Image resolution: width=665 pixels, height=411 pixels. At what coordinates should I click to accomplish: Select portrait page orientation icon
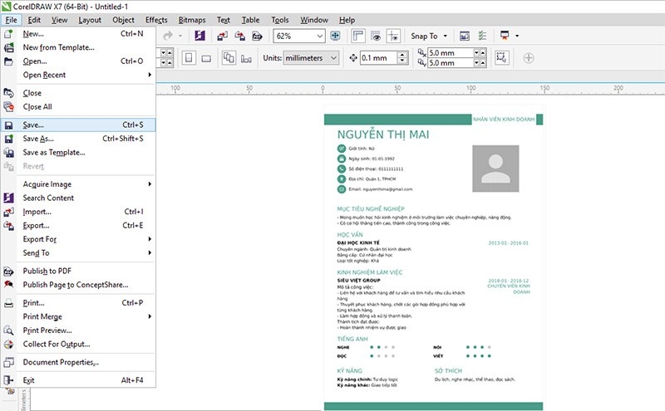tap(188, 58)
